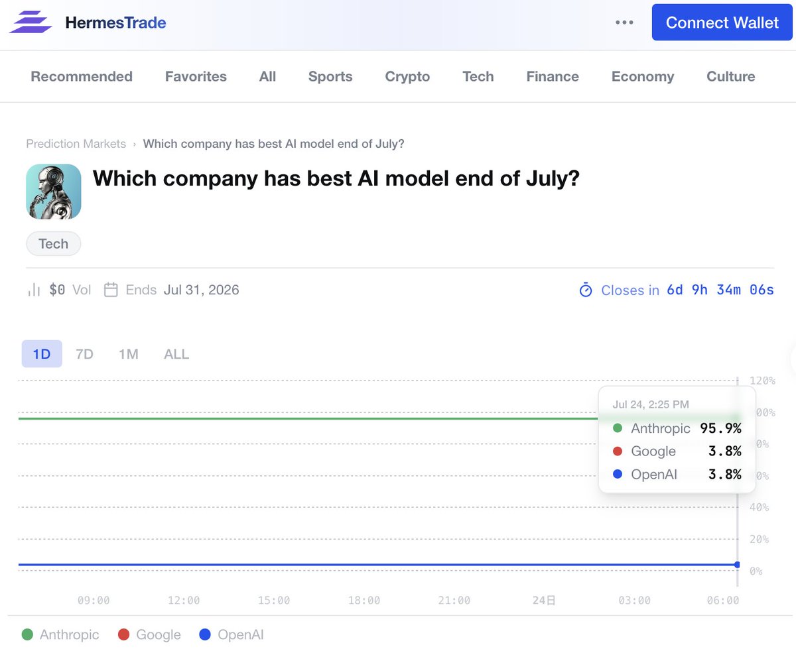The image size is (796, 655).
Task: Open the Economy category tab
Action: [643, 76]
